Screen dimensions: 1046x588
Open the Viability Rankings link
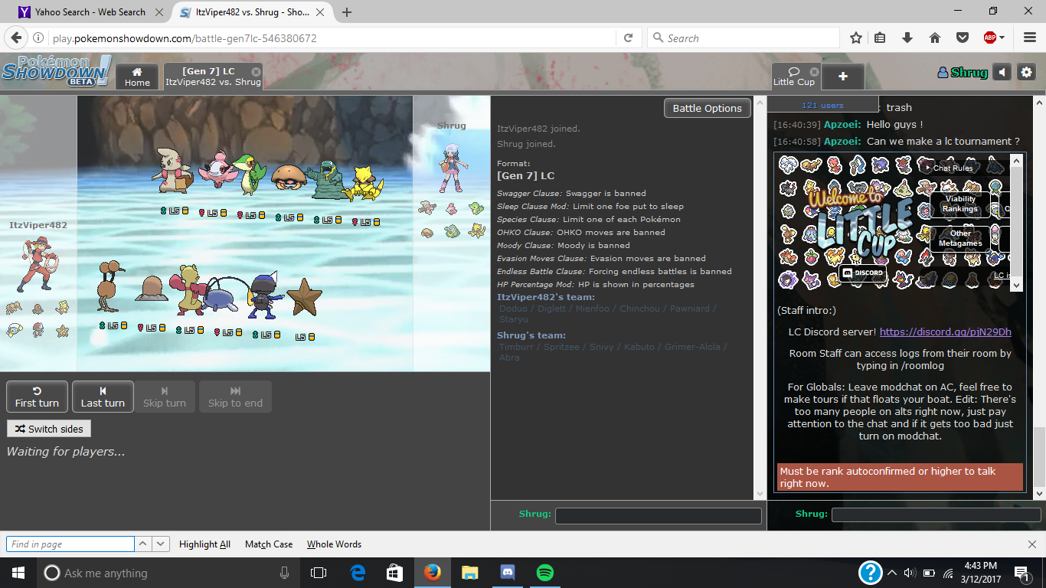point(960,204)
